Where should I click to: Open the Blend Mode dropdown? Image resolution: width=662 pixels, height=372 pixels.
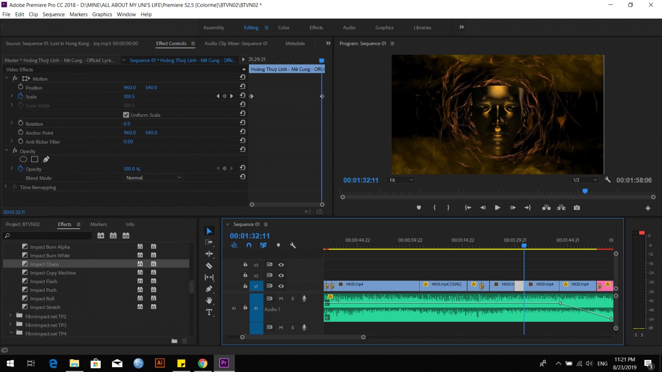pyautogui.click(x=153, y=178)
